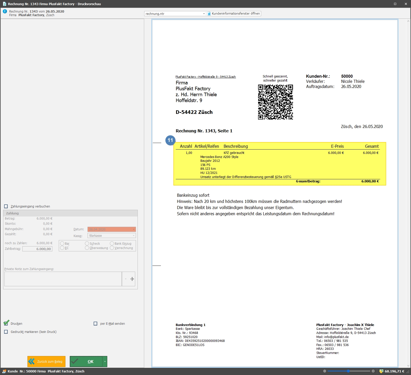Click the Zahlung section header
The image size is (411, 375).
point(70,213)
